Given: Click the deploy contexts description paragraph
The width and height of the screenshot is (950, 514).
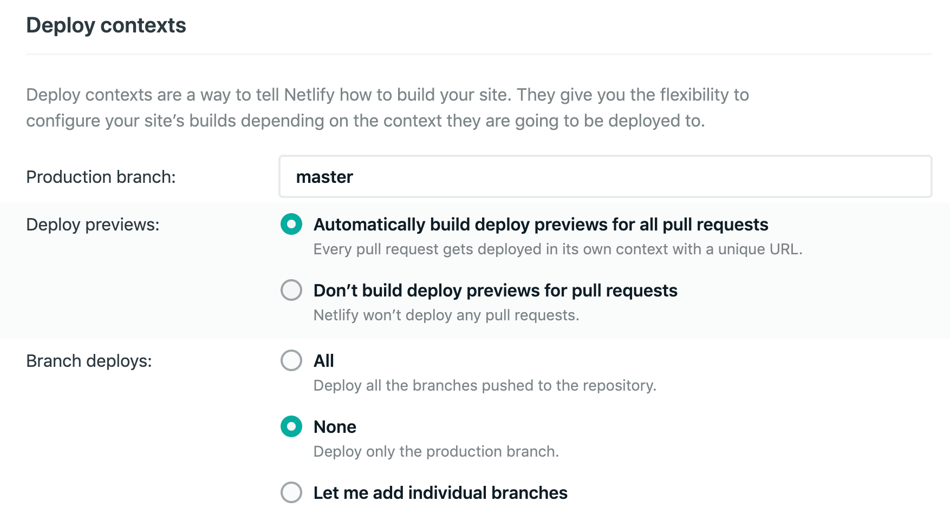Looking at the screenshot, I should tap(387, 107).
